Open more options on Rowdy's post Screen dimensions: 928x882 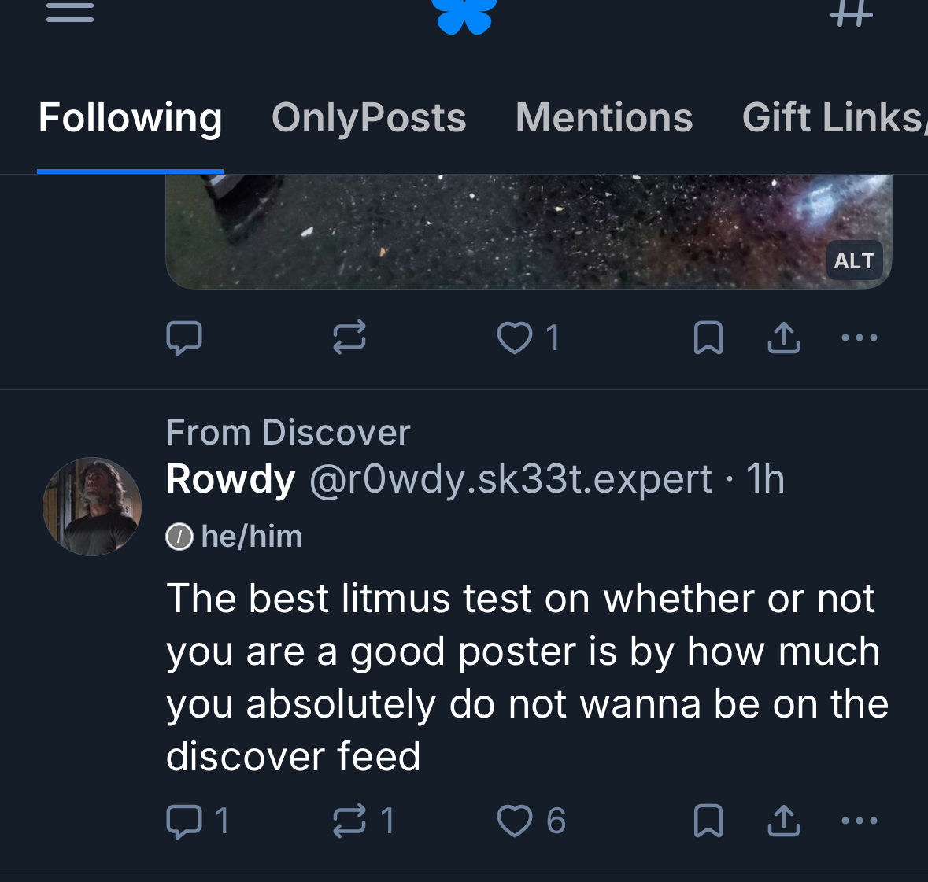859,821
